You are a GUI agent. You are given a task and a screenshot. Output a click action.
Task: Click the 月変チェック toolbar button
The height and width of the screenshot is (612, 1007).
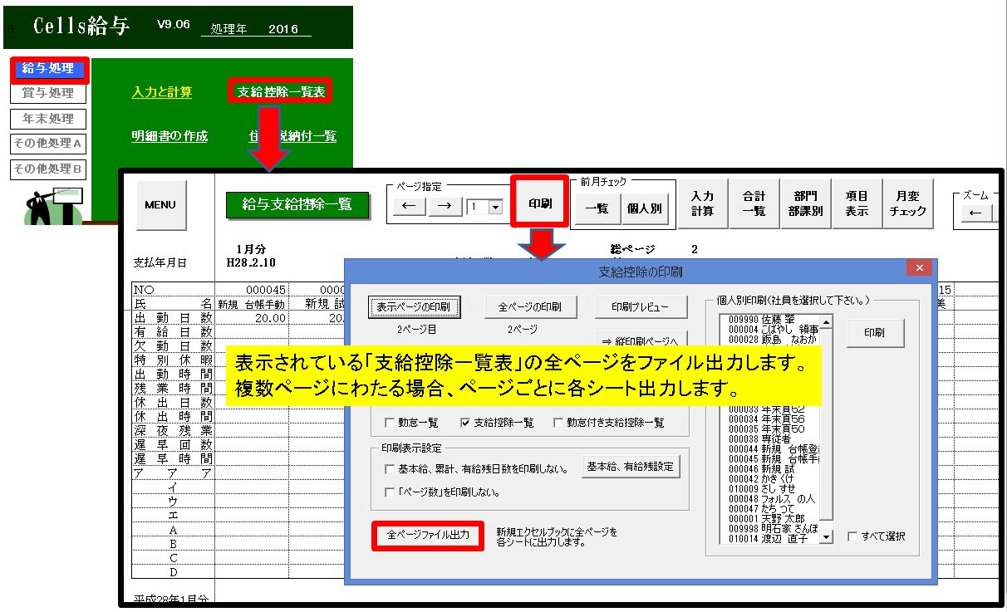908,203
